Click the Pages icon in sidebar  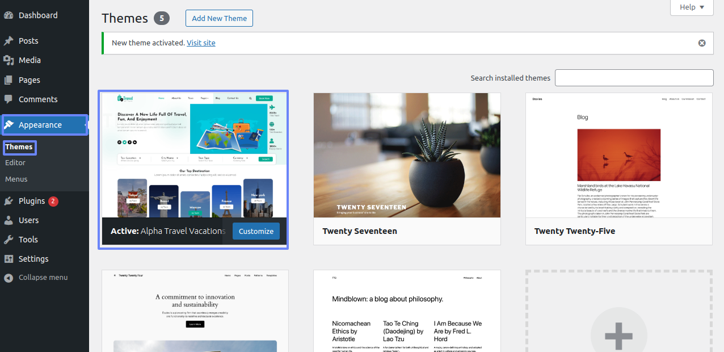click(x=9, y=80)
